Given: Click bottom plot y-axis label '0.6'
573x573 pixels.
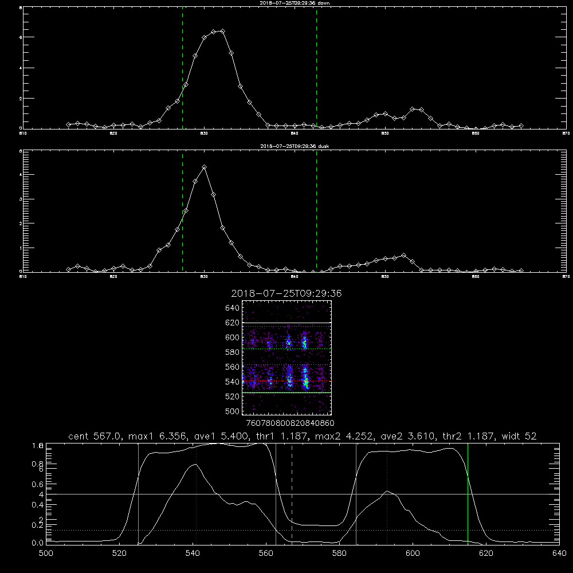Looking at the screenshot, I should (38, 484).
